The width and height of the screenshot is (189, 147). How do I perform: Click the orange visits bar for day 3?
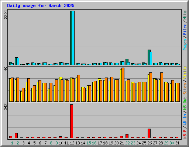[x=23, y=95]
